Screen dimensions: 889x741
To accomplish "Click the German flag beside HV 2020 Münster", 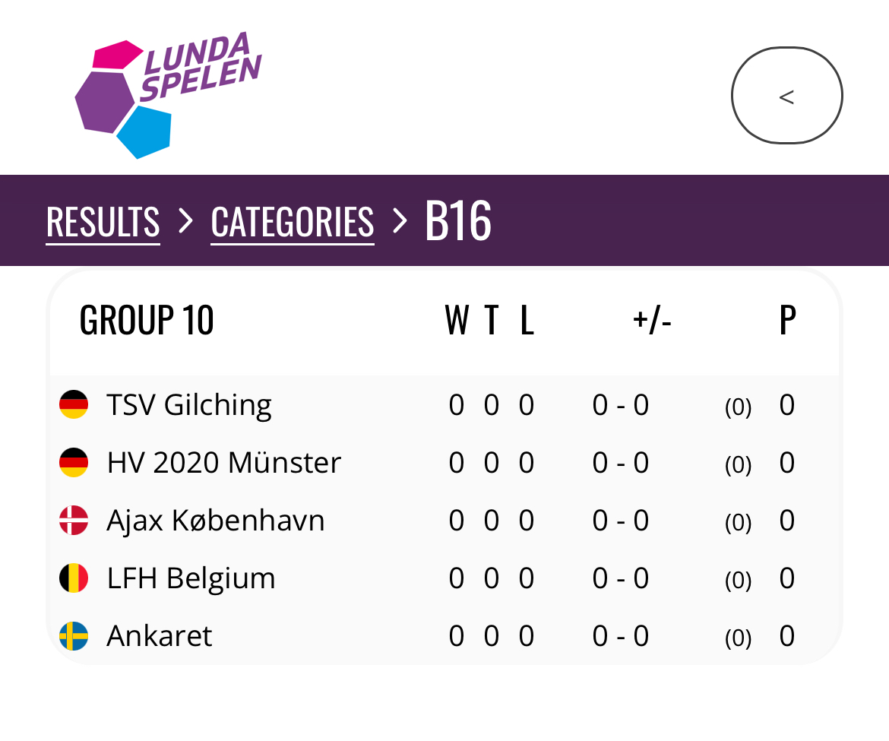I will pos(74,462).
